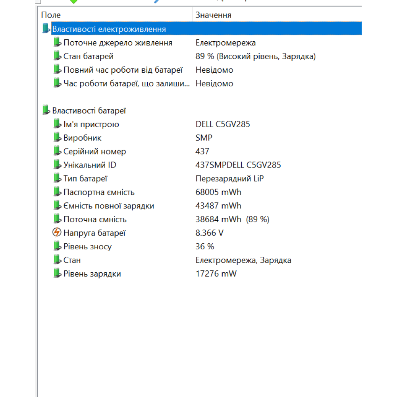Click the battery icon beside Рівень зносу
The height and width of the screenshot is (397, 397).
point(57,247)
